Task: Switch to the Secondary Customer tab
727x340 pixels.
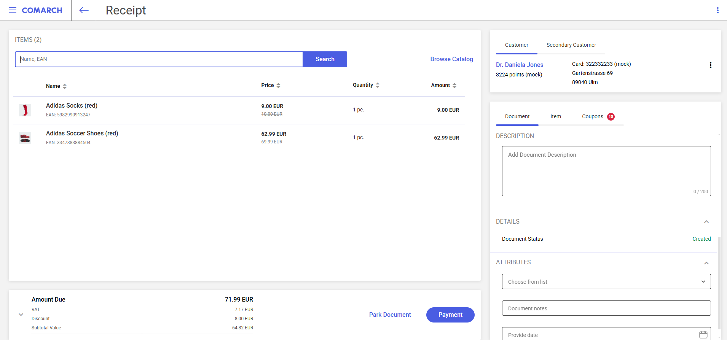Action: pos(571,45)
